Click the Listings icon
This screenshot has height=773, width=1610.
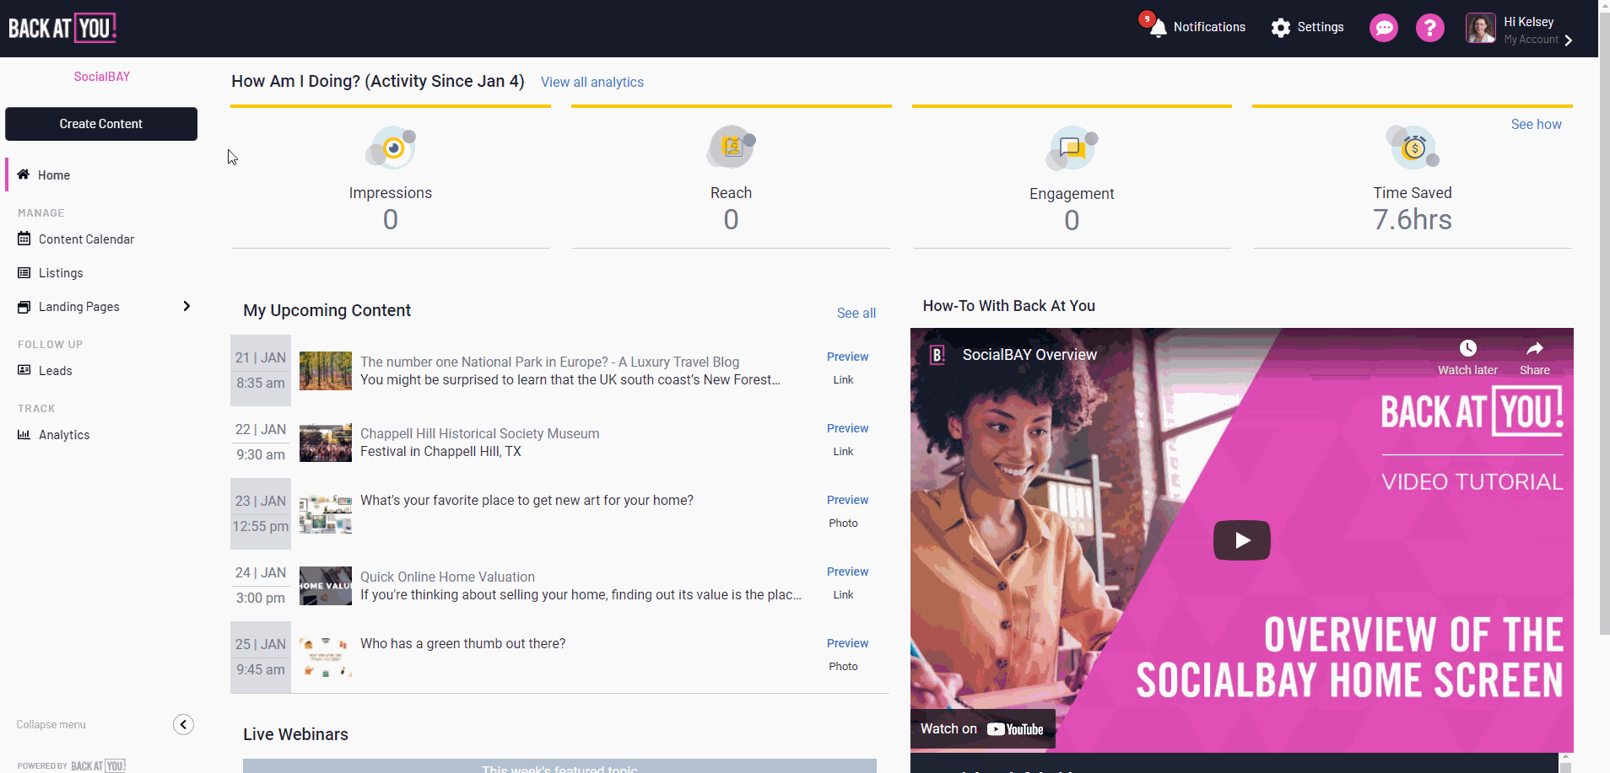(24, 273)
